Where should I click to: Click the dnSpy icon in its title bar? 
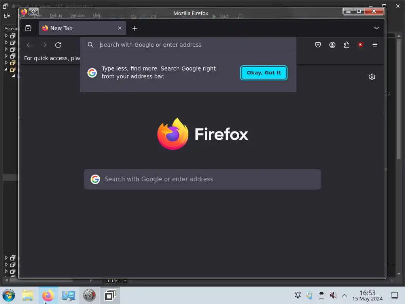click(5, 6)
